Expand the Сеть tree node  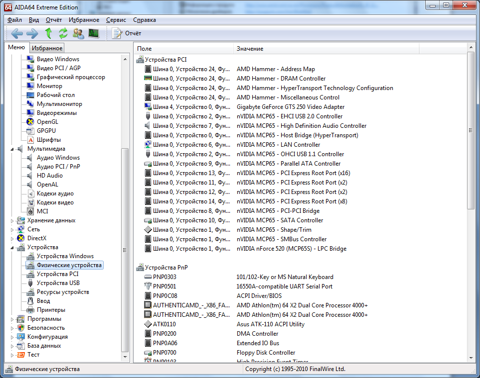coord(12,229)
